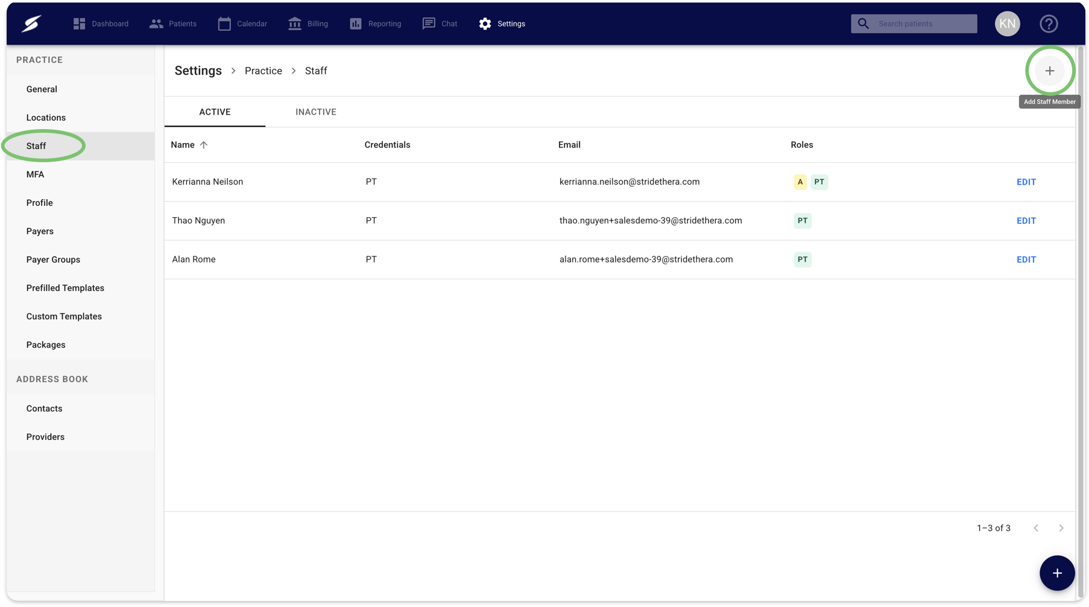
Task: Click the Practice breadcrumb link
Action: pos(263,71)
